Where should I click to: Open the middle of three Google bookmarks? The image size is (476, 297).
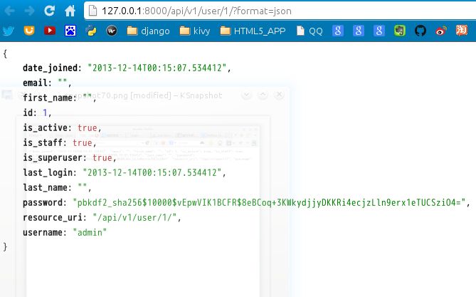coord(359,31)
